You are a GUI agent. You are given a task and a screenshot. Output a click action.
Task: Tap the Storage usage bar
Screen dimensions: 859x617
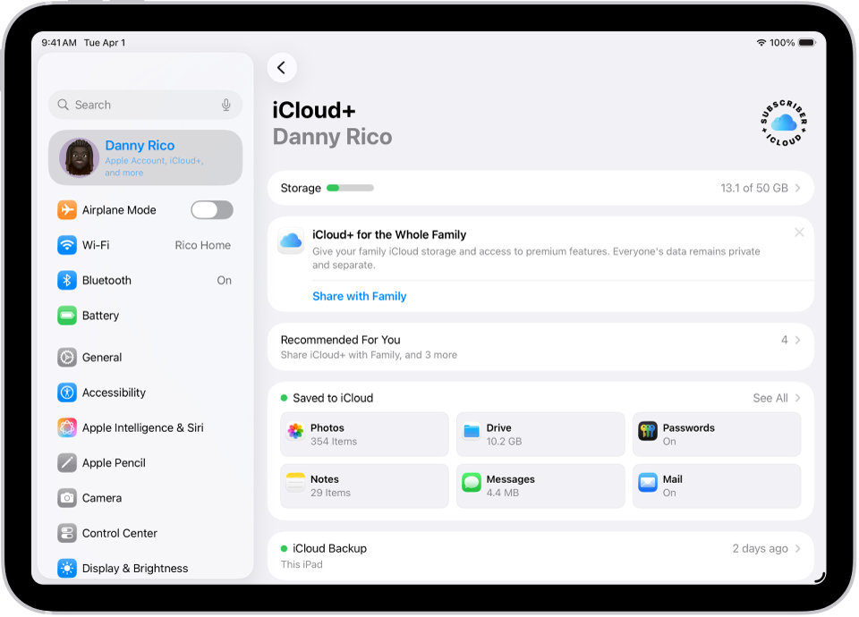[x=540, y=188]
